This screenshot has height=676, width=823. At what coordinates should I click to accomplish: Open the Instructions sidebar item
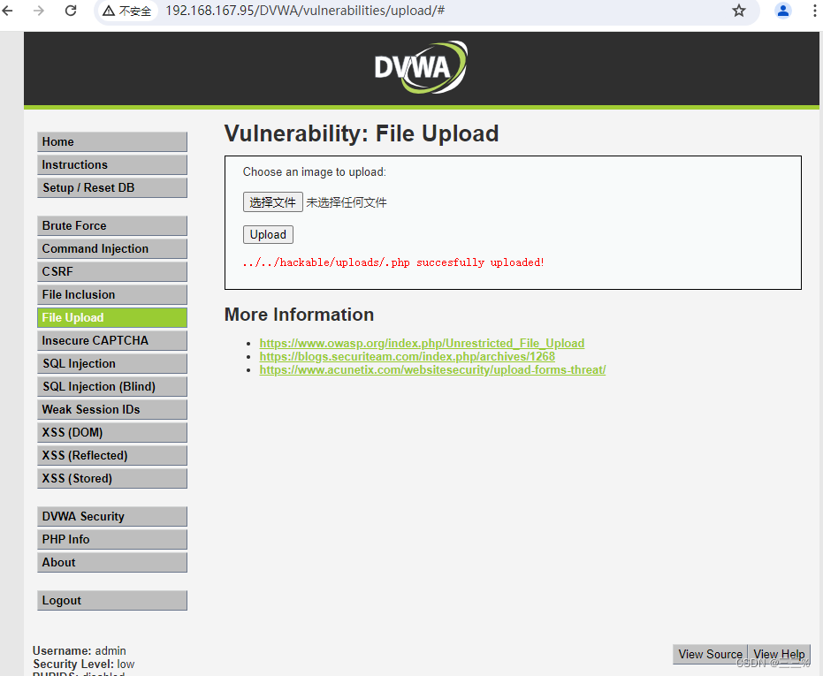pyautogui.click(x=112, y=164)
